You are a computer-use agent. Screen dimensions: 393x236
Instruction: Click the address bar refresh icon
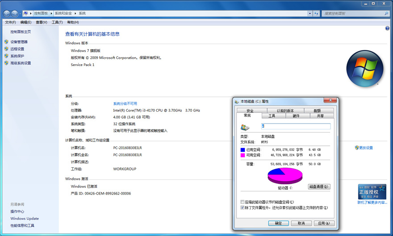[x=316, y=13]
